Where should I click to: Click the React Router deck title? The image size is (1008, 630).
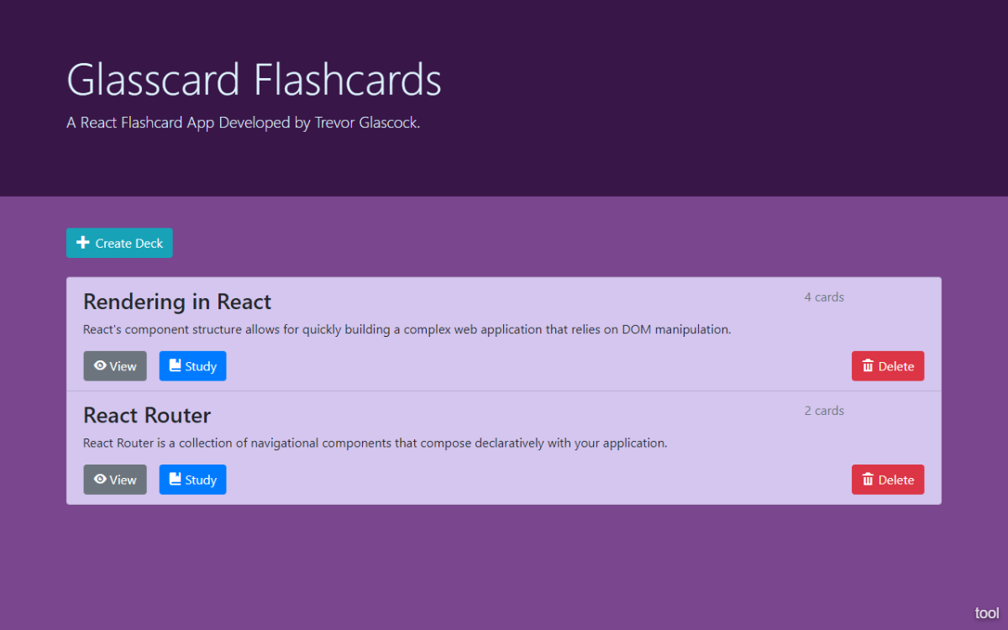(x=147, y=415)
